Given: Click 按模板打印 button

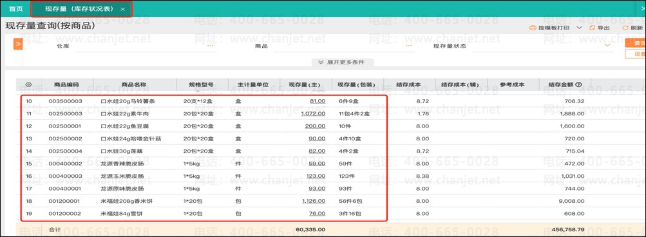Looking at the screenshot, I should pos(554,28).
